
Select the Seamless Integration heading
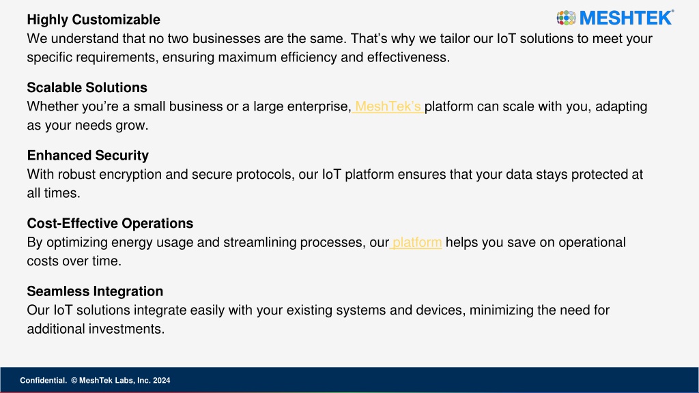tap(95, 291)
